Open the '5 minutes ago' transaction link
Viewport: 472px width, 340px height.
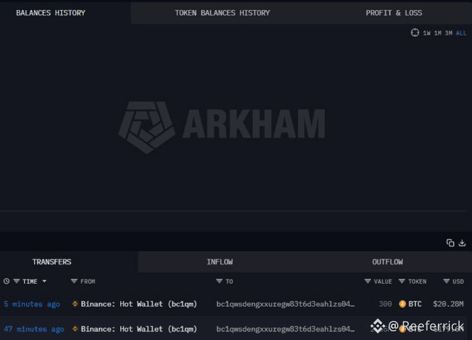[32, 304]
